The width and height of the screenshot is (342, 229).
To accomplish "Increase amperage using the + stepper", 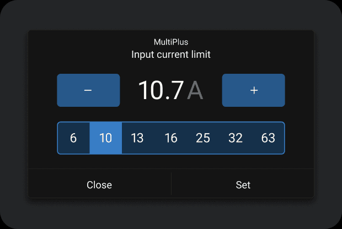I will pos(253,90).
